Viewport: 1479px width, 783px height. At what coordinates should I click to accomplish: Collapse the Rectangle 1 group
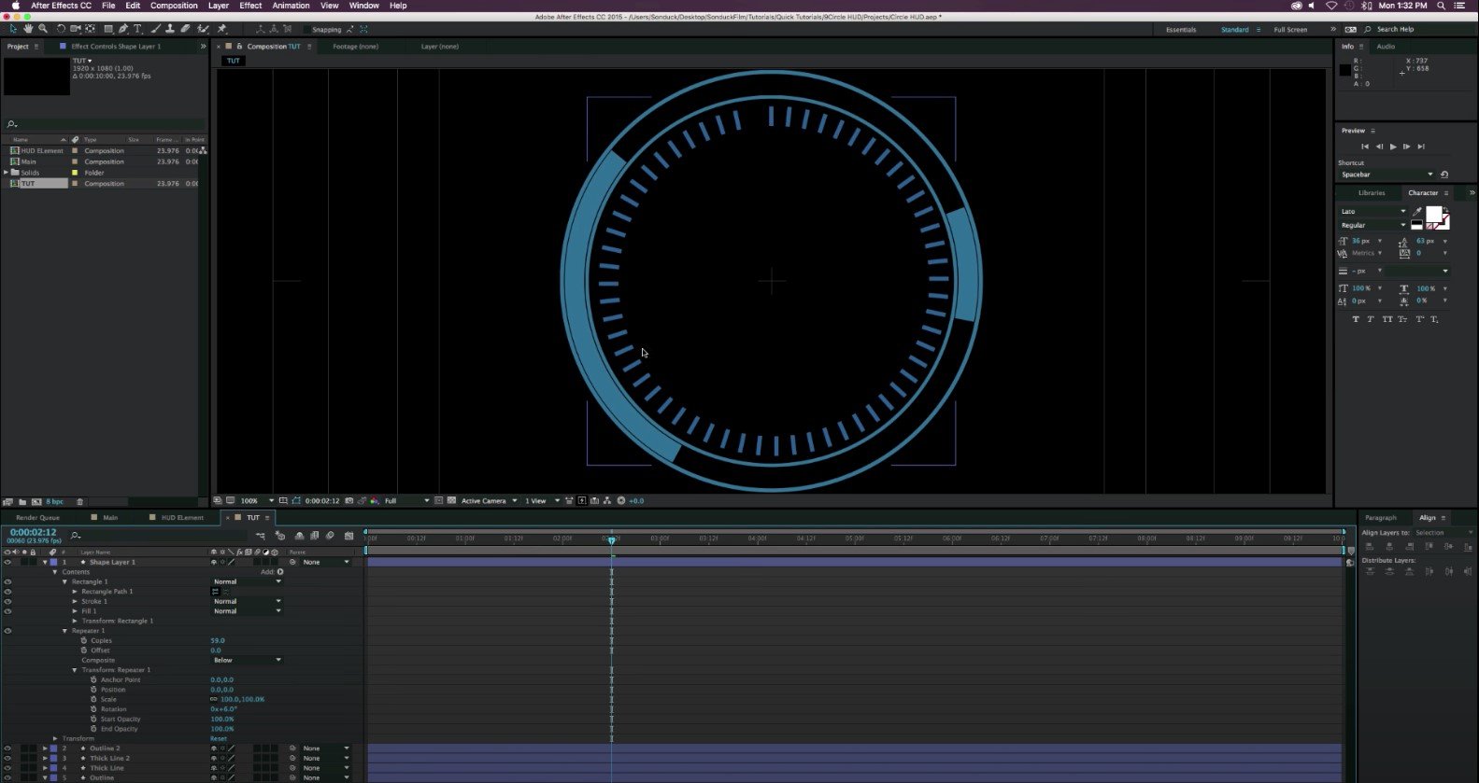pyautogui.click(x=64, y=581)
